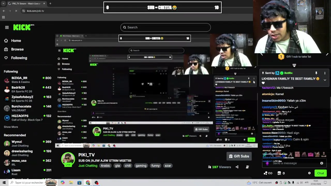This screenshot has height=186, width=331.
Task: Select the gta tag
Action: point(117,166)
